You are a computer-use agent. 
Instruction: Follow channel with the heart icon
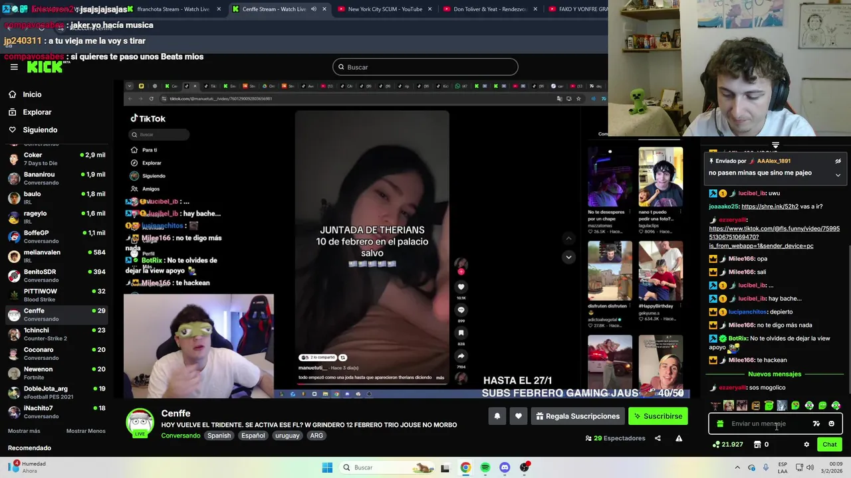click(x=519, y=416)
